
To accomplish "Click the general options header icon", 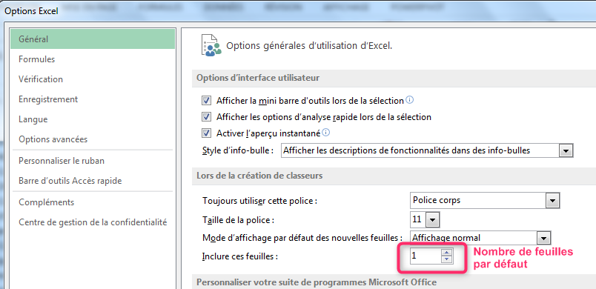I will [x=211, y=45].
